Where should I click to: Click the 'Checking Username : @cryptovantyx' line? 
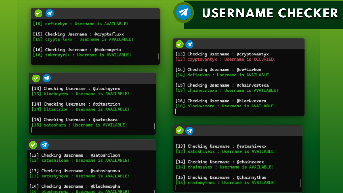coord(222,54)
